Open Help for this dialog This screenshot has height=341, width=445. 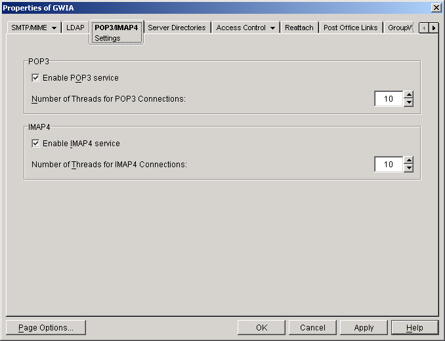(x=415, y=328)
